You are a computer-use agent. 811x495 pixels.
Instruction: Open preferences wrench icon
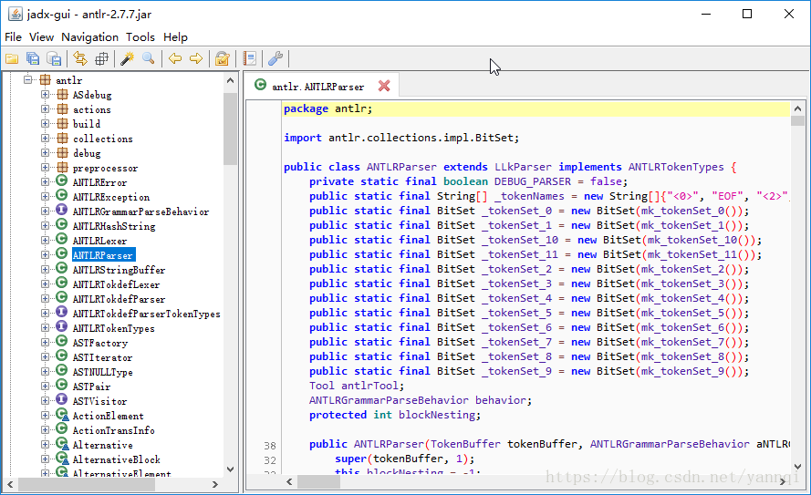click(x=276, y=59)
